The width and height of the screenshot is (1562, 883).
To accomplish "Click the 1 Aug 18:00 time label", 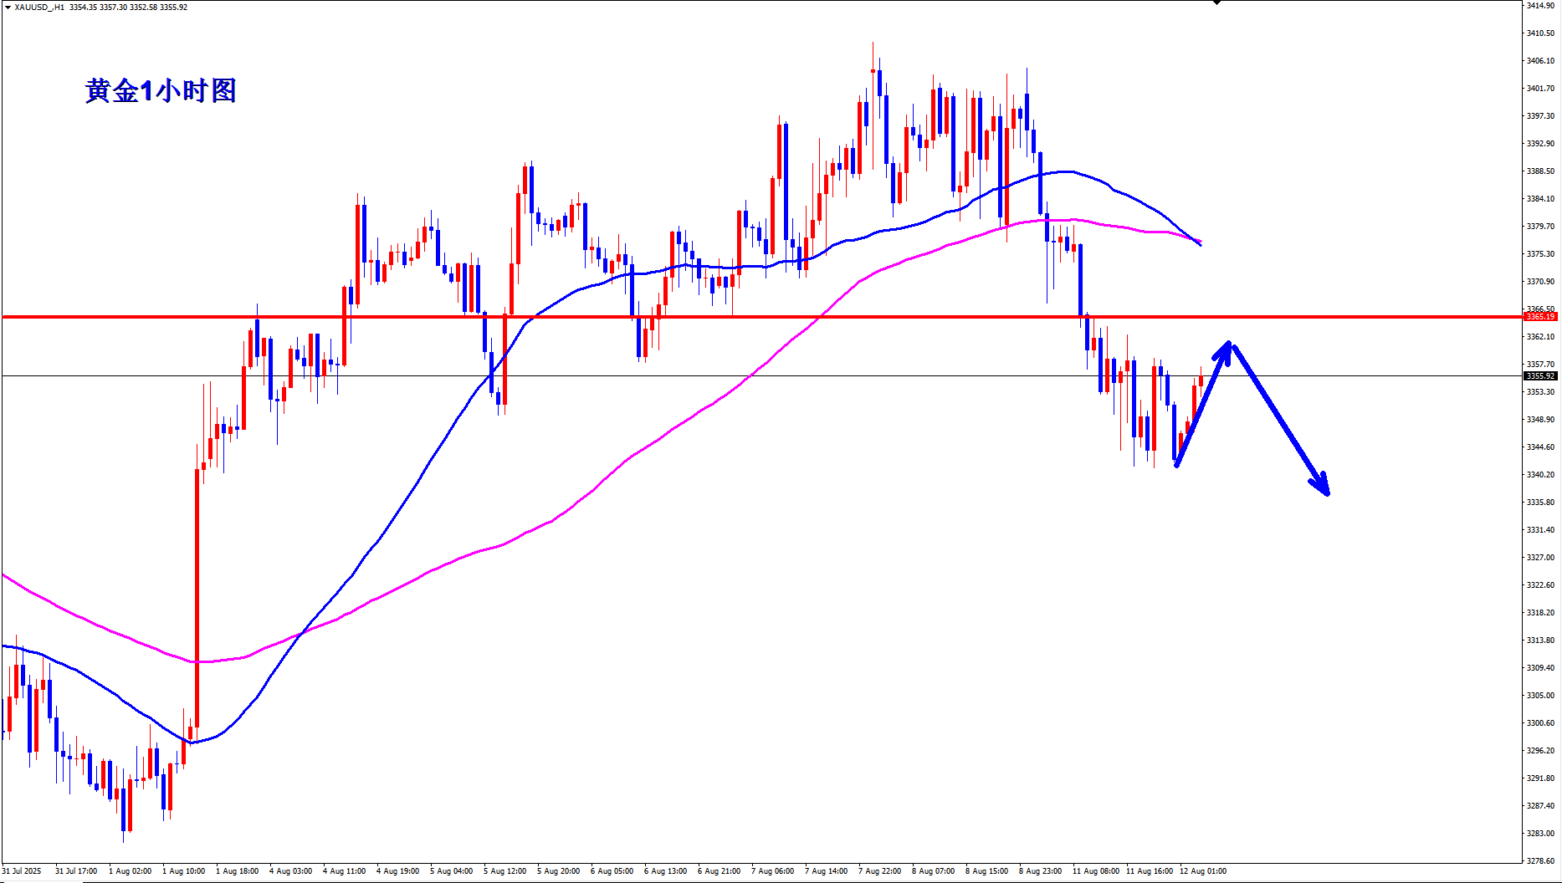I will click(238, 871).
